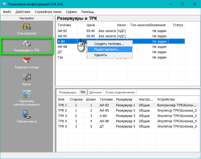This screenshot has height=159, width=201.
Task: Open the Пользователи users icon
Action: [x=26, y=27]
